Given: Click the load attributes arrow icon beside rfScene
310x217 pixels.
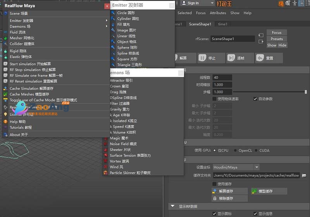Looking at the screenshot, I should click(261, 35).
